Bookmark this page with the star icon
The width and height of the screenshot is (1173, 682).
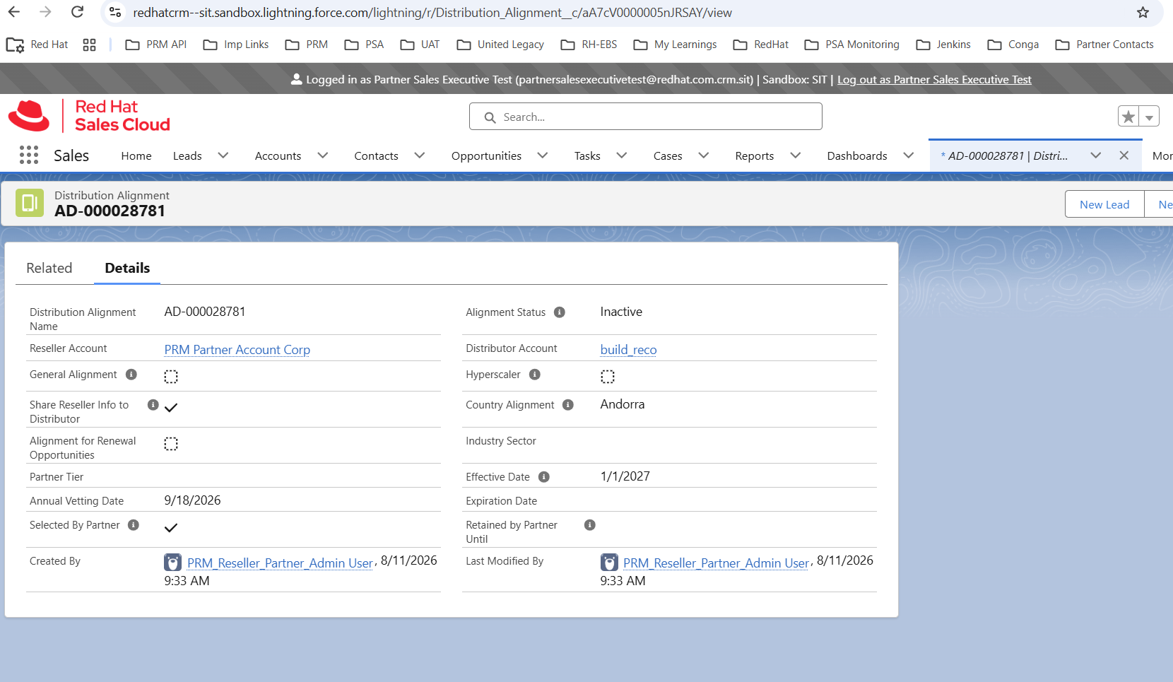pyautogui.click(x=1143, y=12)
